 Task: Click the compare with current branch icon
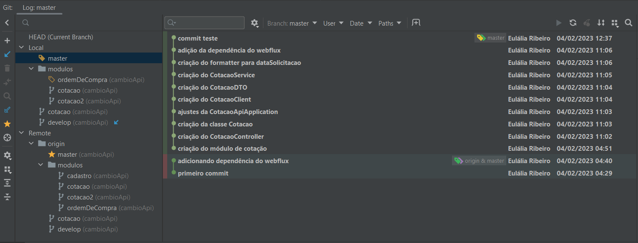pyautogui.click(x=7, y=82)
